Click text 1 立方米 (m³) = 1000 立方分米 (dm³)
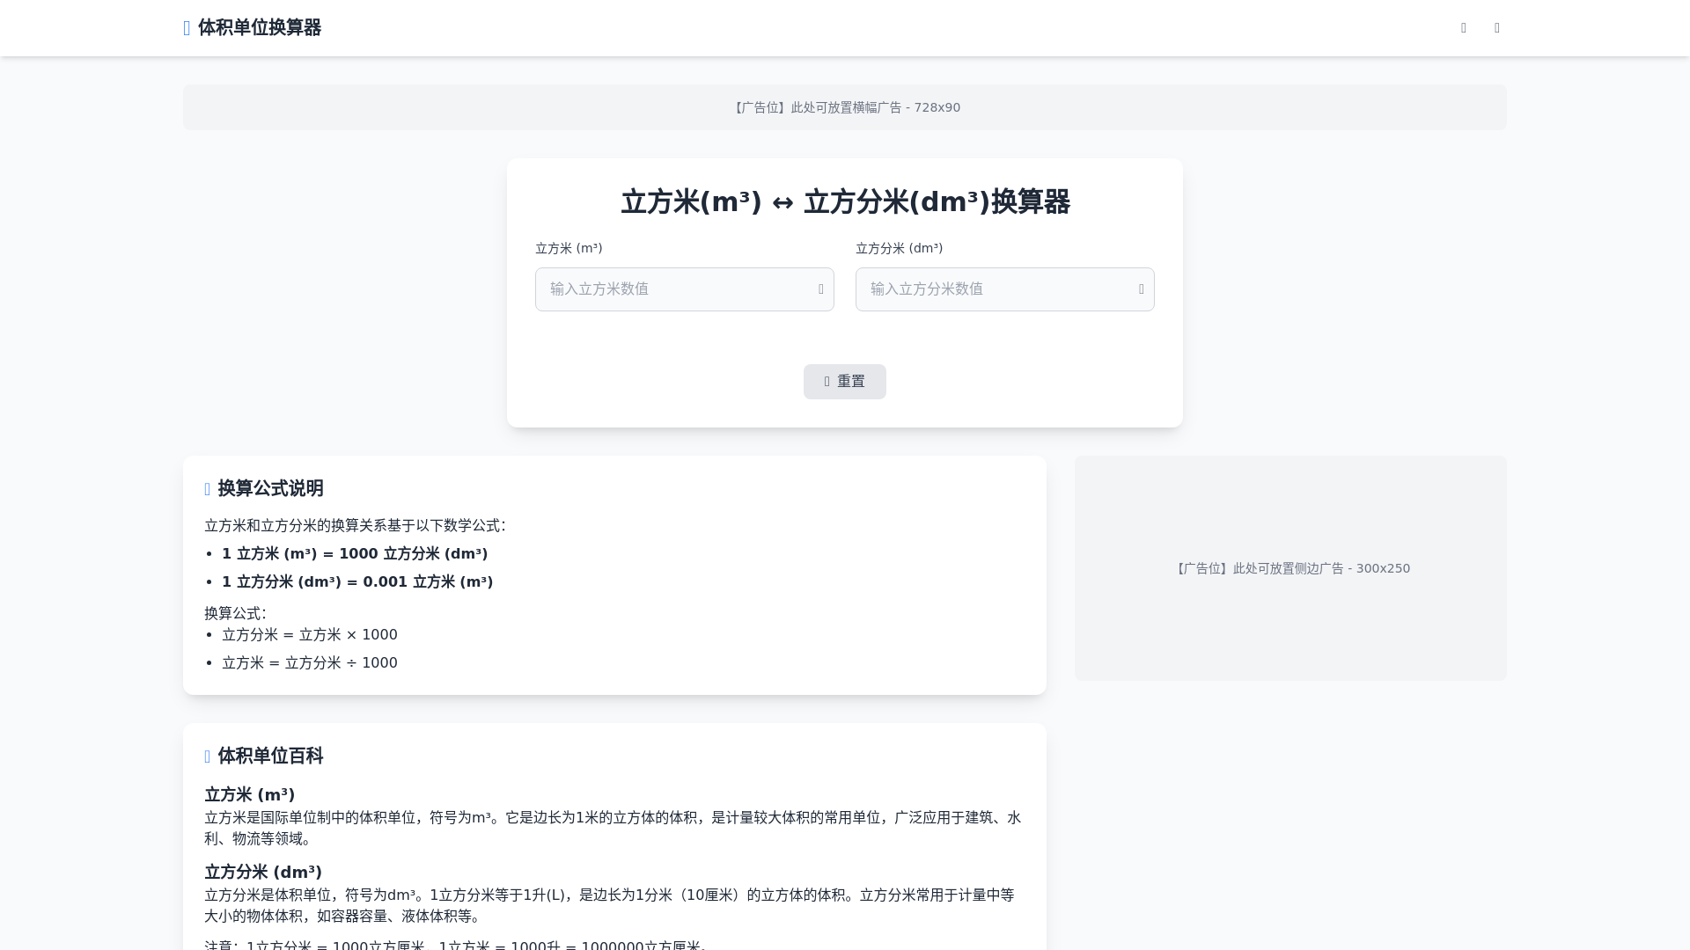 tap(355, 554)
